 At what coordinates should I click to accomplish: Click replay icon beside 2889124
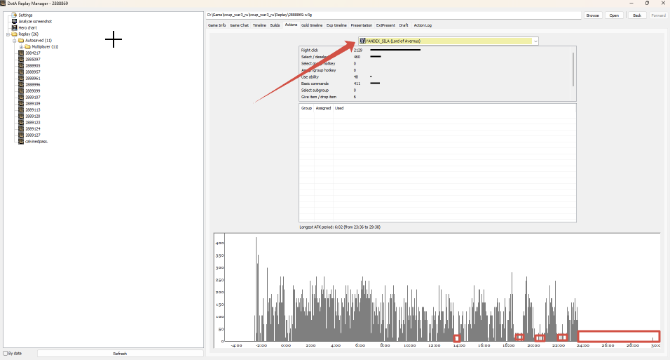(21, 129)
